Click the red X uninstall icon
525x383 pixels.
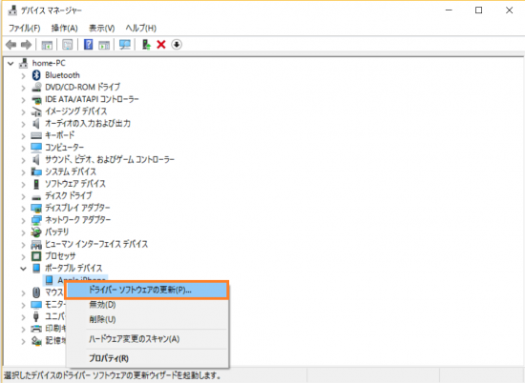[161, 45]
